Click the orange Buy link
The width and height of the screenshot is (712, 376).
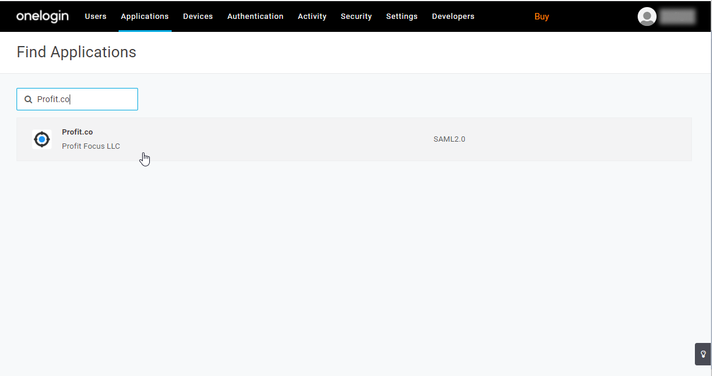tap(542, 17)
